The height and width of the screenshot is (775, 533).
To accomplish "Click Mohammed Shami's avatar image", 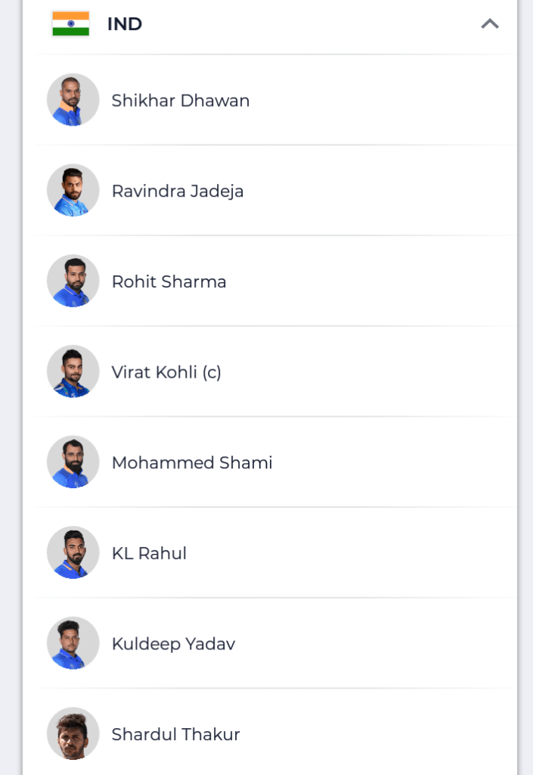I will click(73, 462).
